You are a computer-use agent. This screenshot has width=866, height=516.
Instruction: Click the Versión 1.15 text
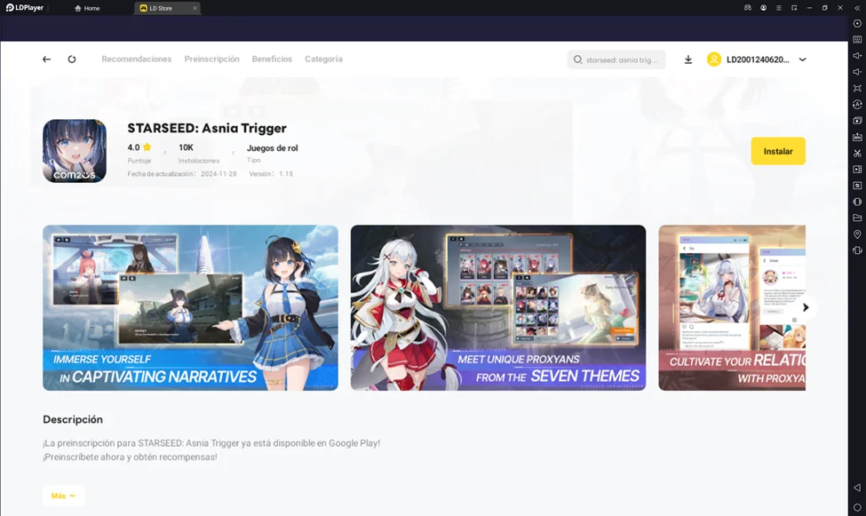271,173
